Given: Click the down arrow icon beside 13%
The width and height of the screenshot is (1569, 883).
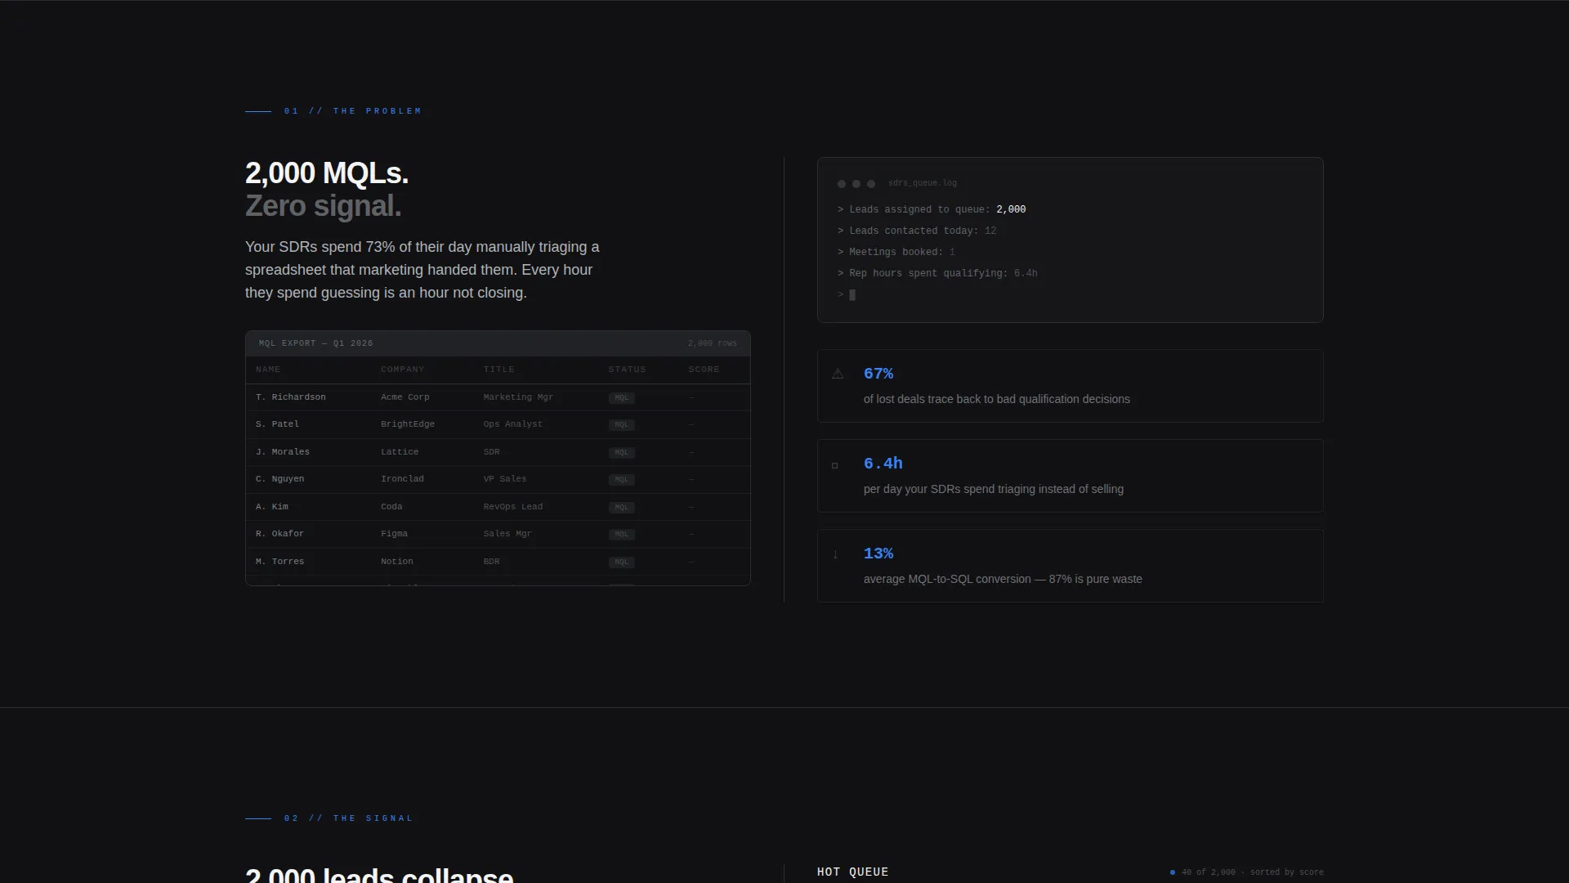Looking at the screenshot, I should pos(835,554).
